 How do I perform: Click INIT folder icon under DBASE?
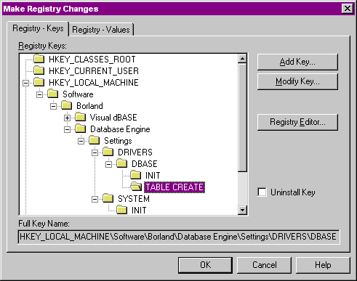[136, 175]
